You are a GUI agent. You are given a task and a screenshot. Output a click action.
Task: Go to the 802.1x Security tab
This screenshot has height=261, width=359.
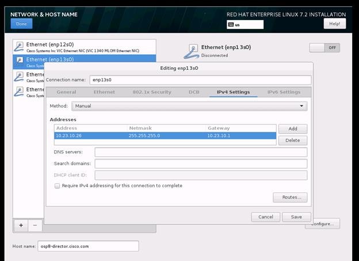click(152, 92)
